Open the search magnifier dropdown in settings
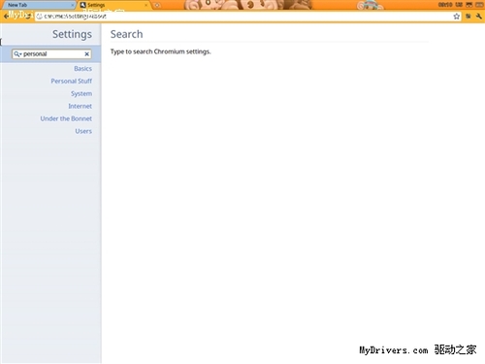The image size is (485, 364). tap(17, 54)
